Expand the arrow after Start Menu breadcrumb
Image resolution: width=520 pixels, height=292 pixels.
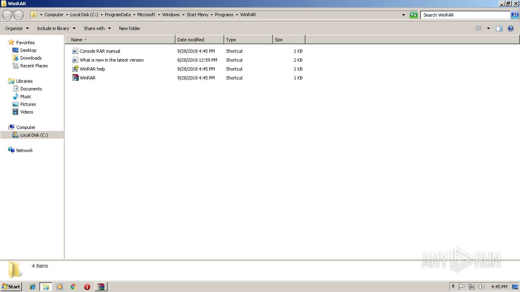coord(212,15)
